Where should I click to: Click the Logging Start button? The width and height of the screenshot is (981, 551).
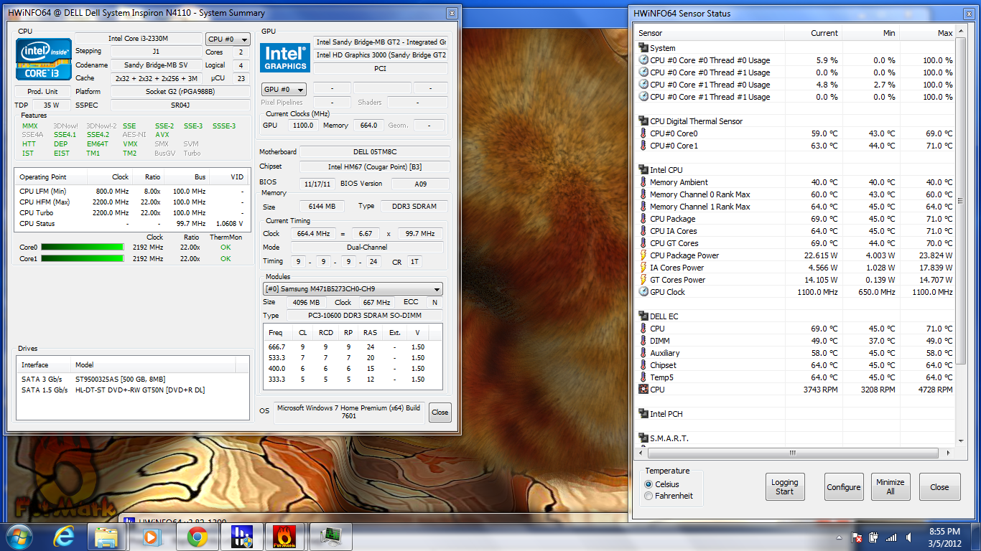click(x=784, y=487)
